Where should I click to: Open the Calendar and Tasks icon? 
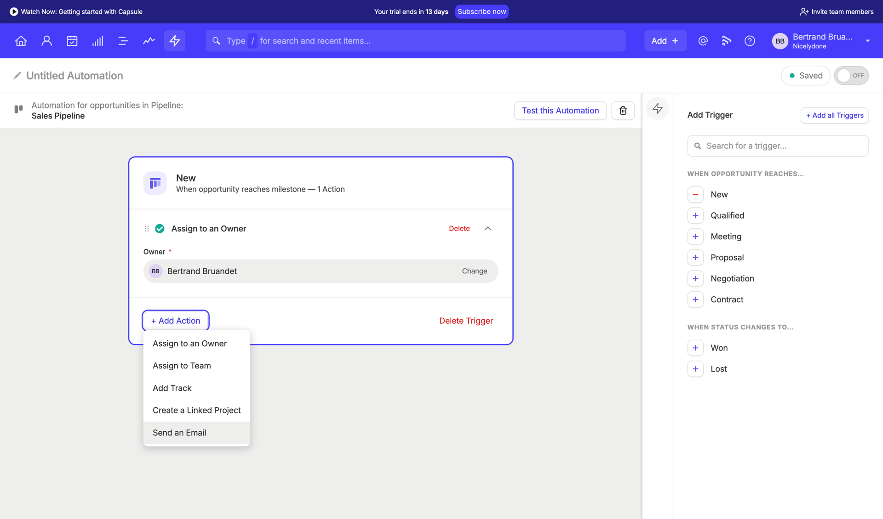tap(72, 40)
